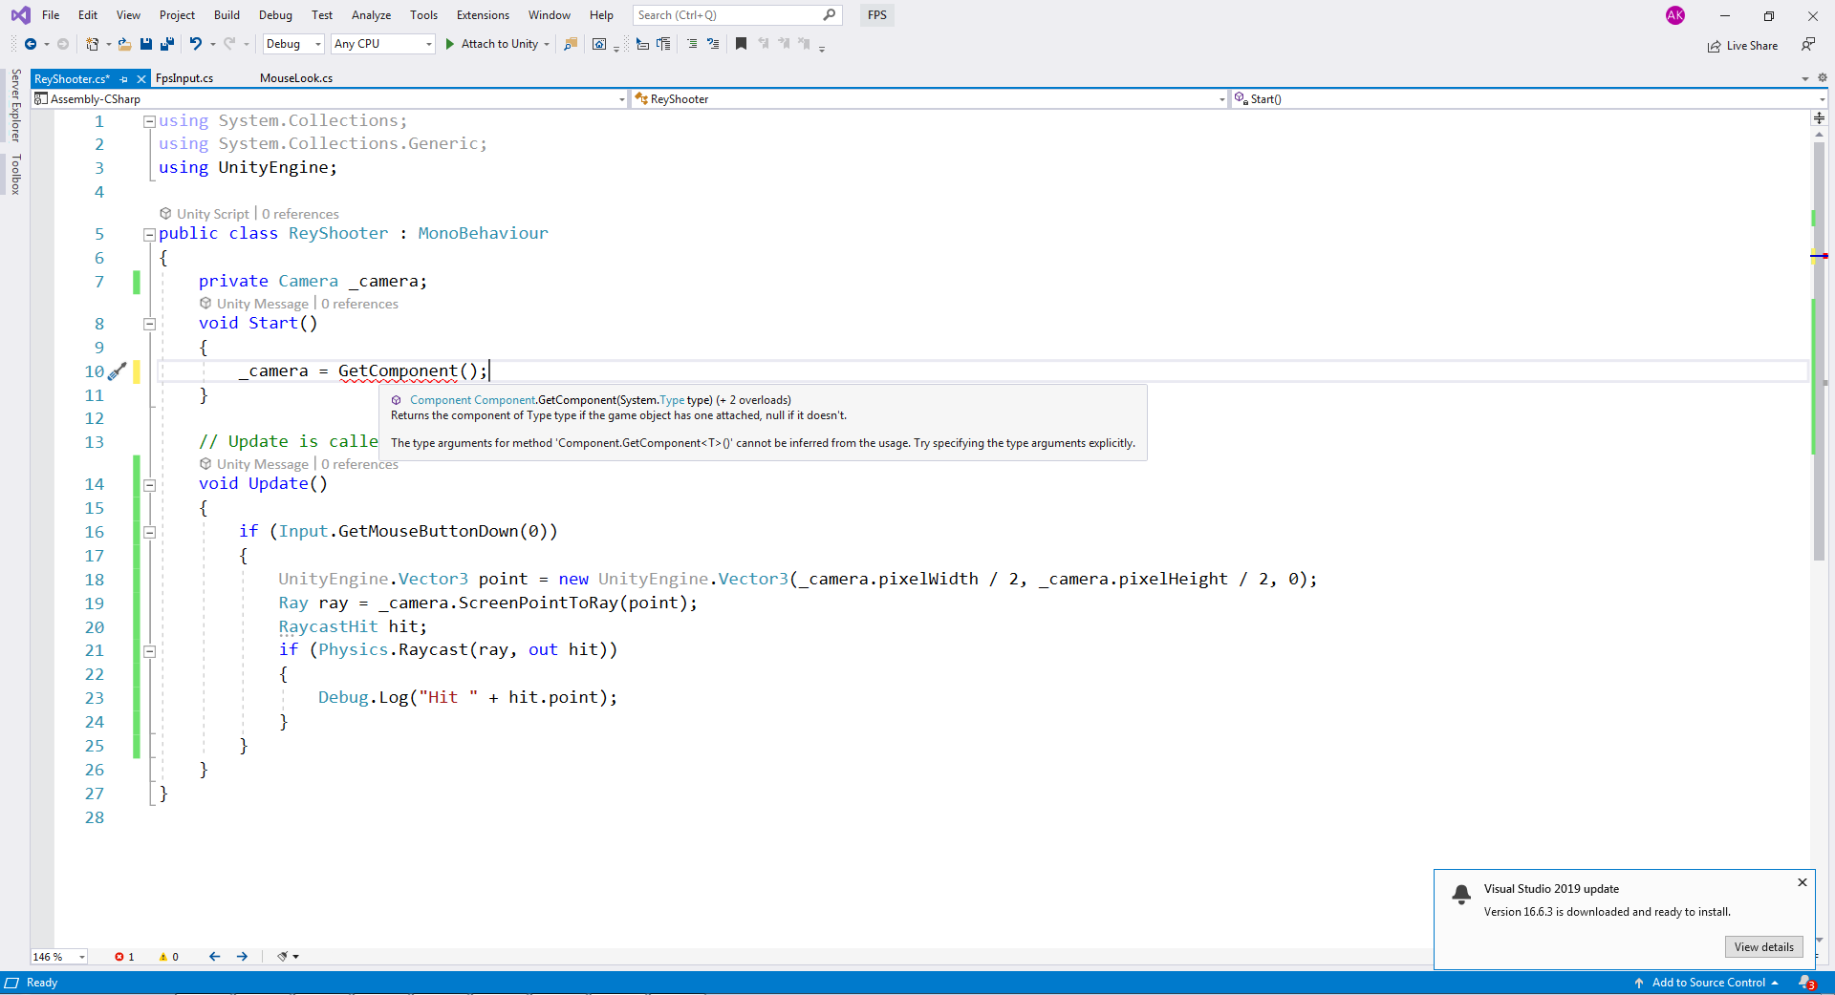
Task: Click the notifications bell in status bar
Action: click(x=1806, y=983)
